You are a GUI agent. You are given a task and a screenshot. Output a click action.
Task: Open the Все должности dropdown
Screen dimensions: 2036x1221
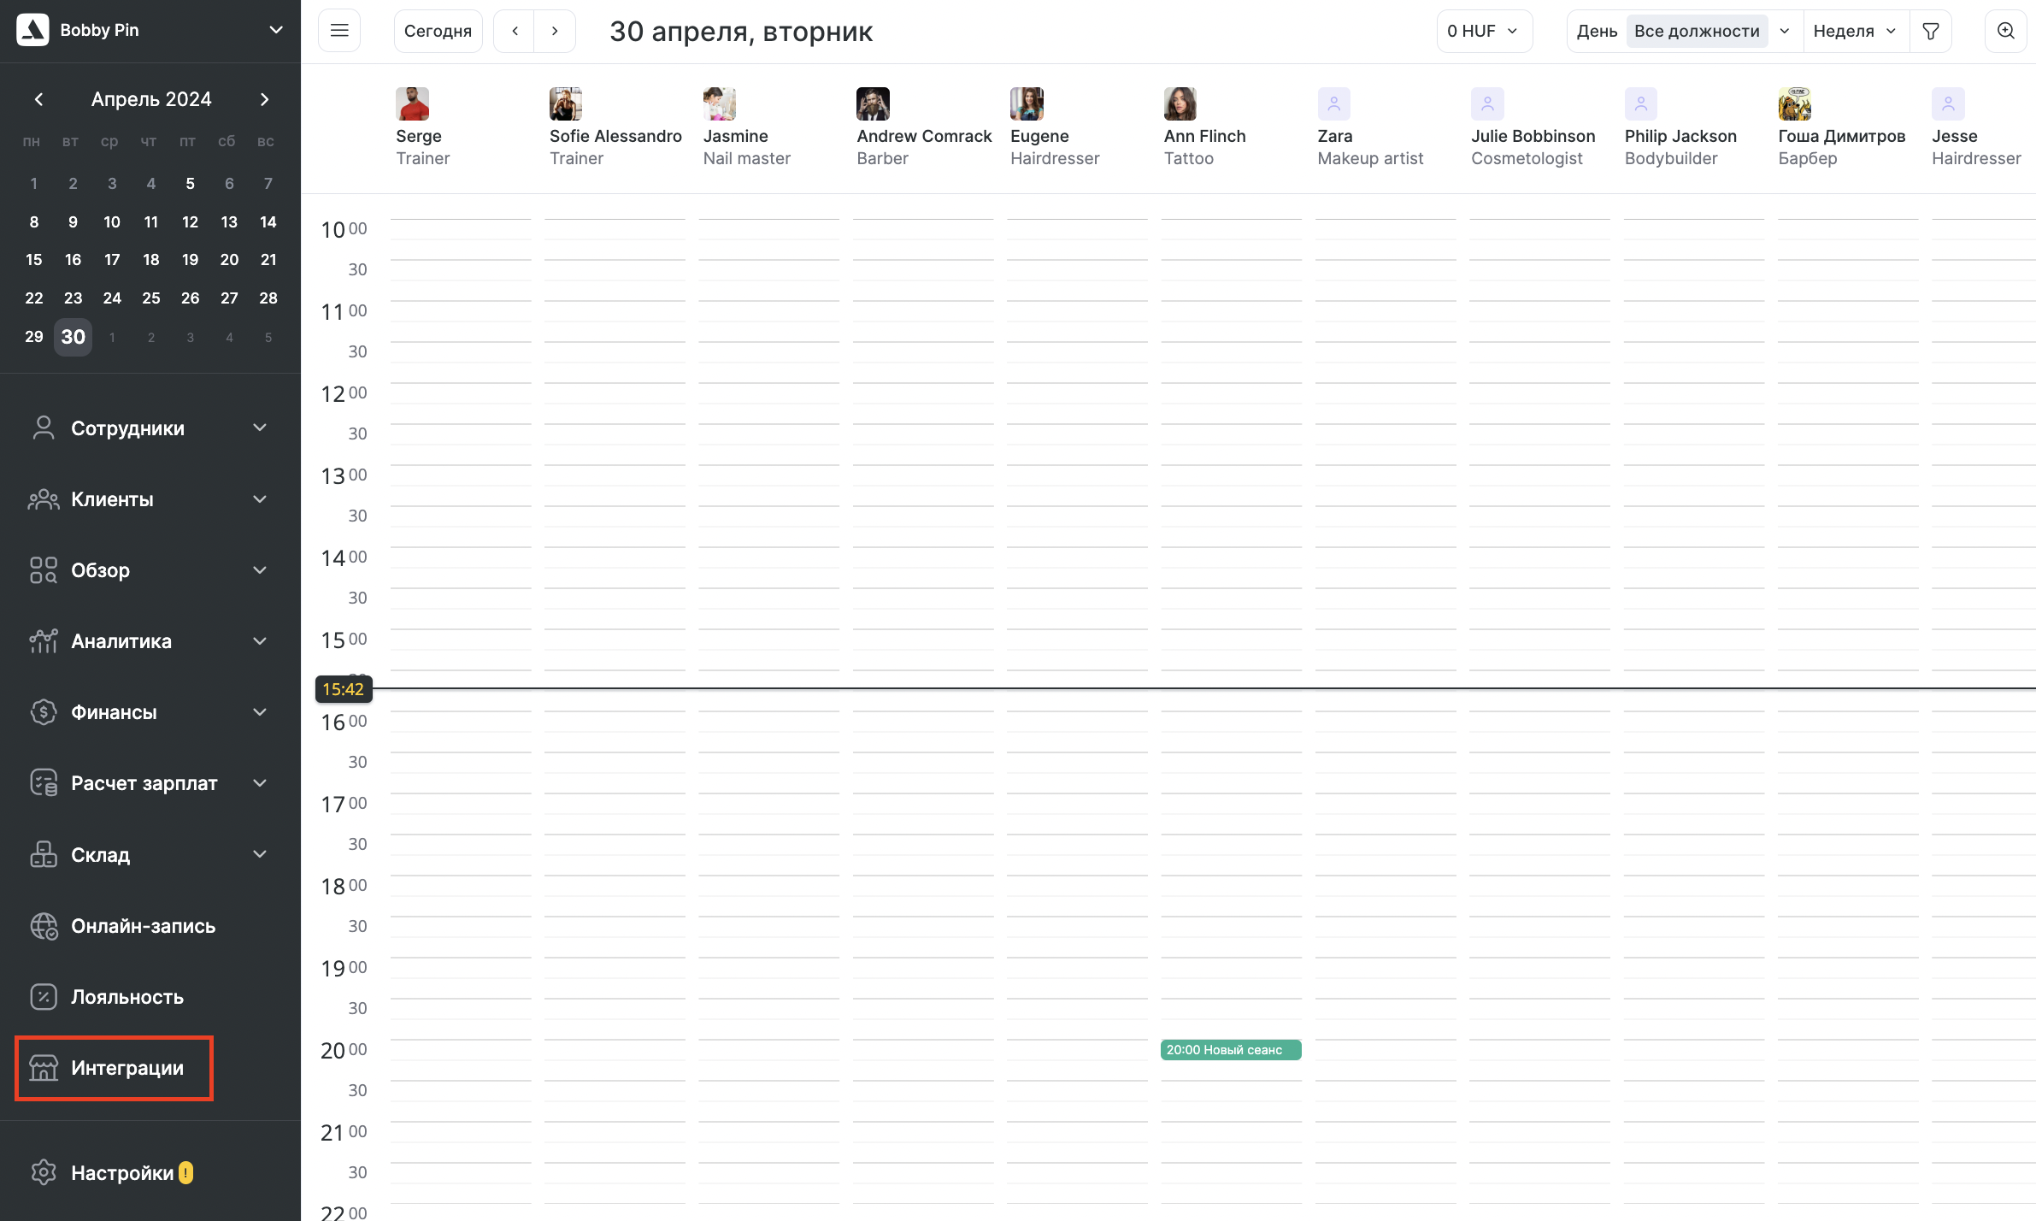(x=1708, y=31)
